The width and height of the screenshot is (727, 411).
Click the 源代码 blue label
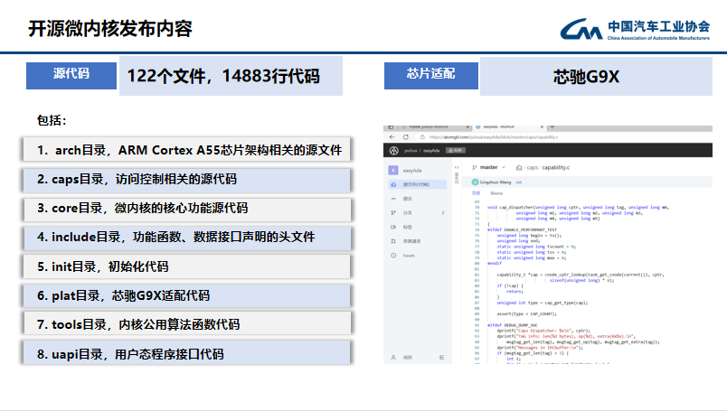pos(71,76)
